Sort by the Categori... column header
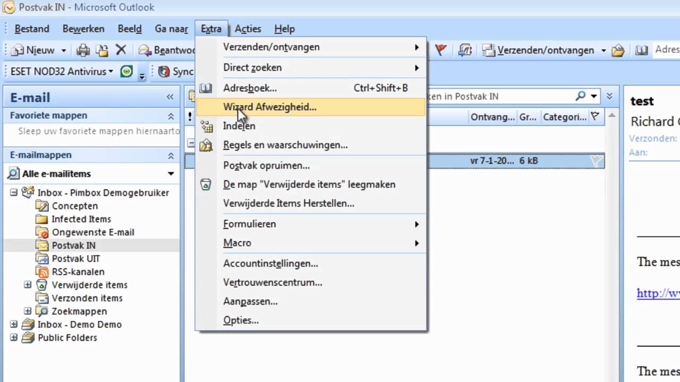Image resolution: width=680 pixels, height=382 pixels. pyautogui.click(x=564, y=117)
